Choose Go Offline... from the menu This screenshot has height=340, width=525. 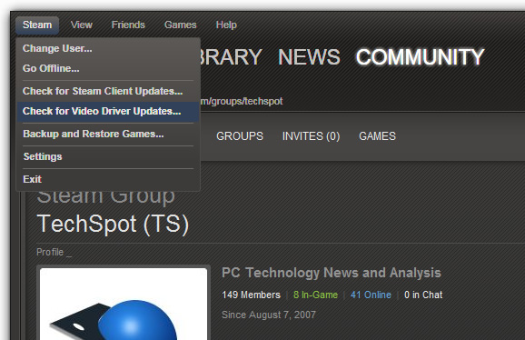pos(108,68)
